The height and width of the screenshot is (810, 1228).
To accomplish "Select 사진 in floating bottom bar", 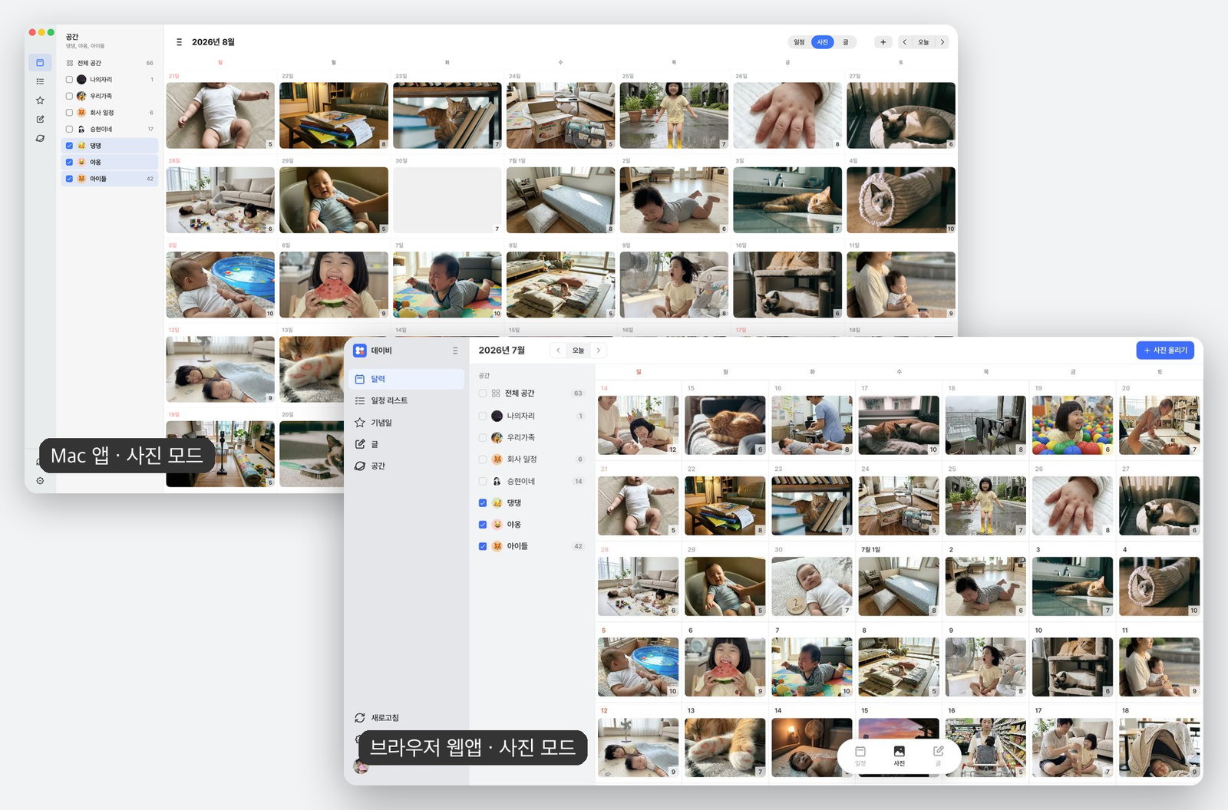I will (x=899, y=756).
